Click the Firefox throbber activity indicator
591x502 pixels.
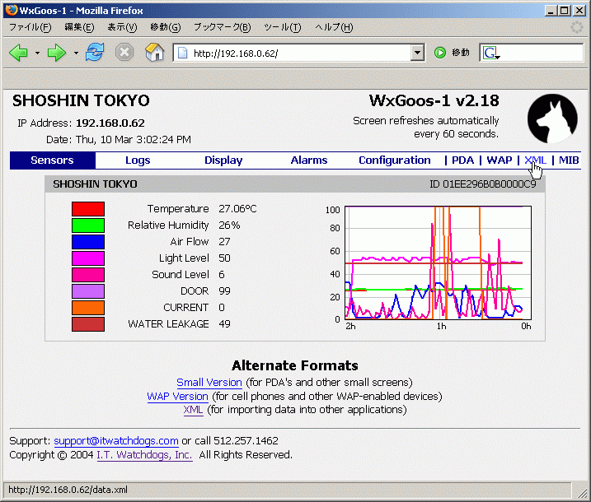[x=577, y=27]
